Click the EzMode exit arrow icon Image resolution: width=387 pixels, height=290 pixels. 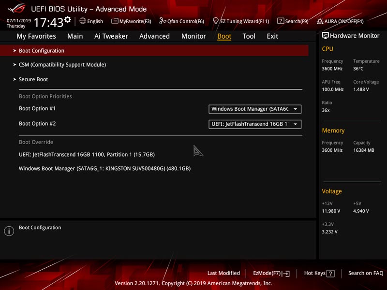[286, 274]
